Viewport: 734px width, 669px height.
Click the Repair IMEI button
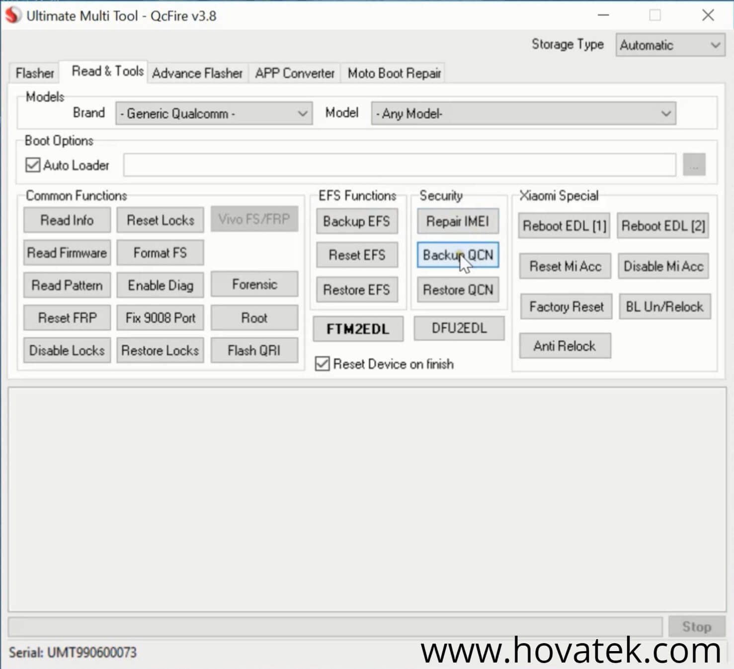[x=458, y=221]
